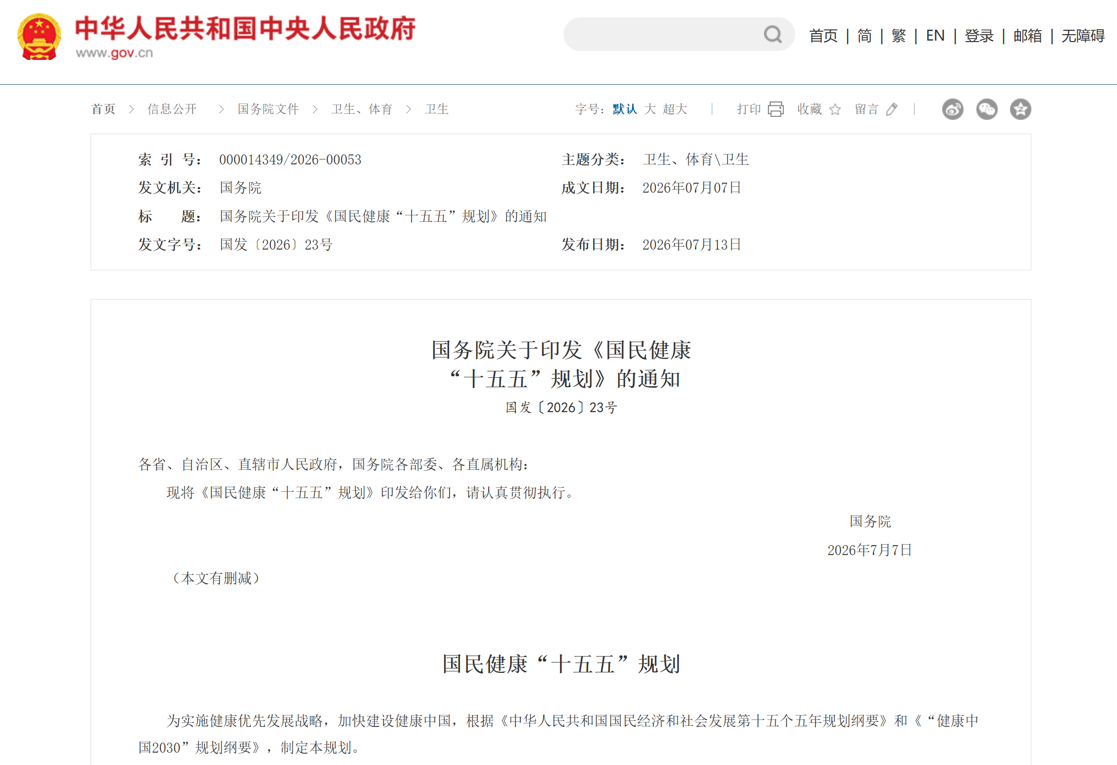Open 邮箱 mailbox link
This screenshot has height=765, width=1117.
pos(1028,36)
